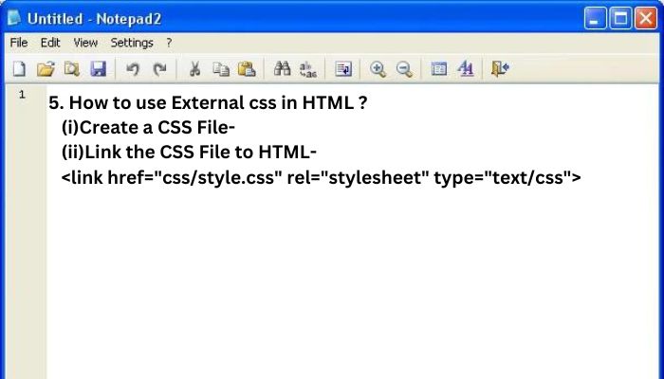This screenshot has width=664, height=379.
Task: Toggle word wrap in the toolbar
Action: tap(343, 69)
